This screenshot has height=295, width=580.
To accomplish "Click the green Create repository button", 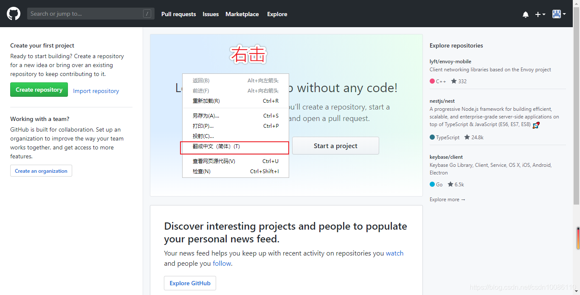I will (39, 90).
